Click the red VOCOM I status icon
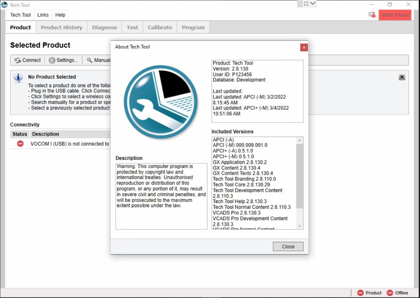The height and width of the screenshot is (298, 420). point(20,144)
